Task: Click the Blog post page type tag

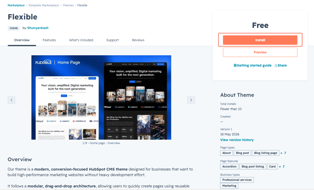Action: click(242, 153)
